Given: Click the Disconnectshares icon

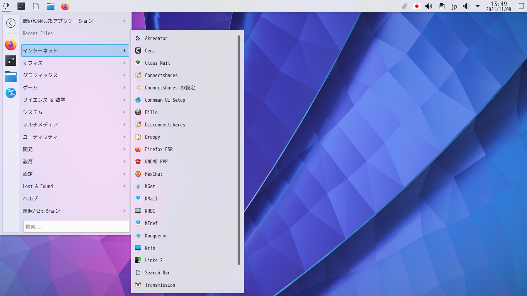Looking at the screenshot, I should 138,124.
